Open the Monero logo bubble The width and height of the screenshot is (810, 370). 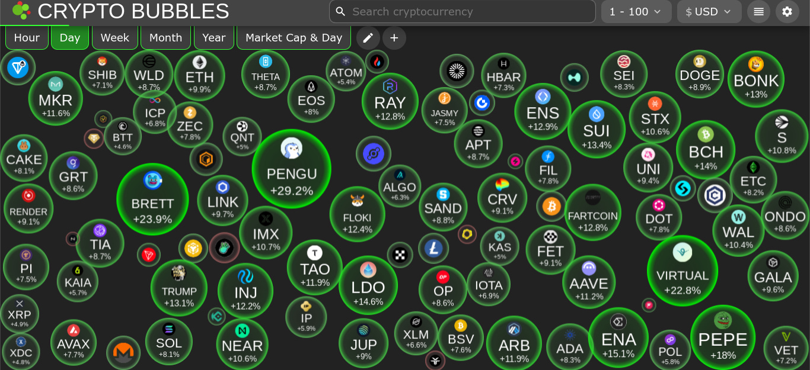[x=123, y=353]
